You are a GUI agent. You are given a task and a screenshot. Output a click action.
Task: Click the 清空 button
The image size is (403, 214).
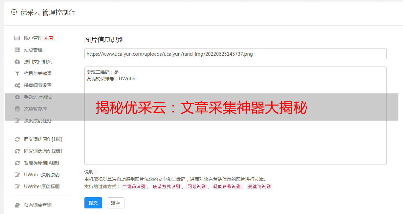tap(116, 203)
